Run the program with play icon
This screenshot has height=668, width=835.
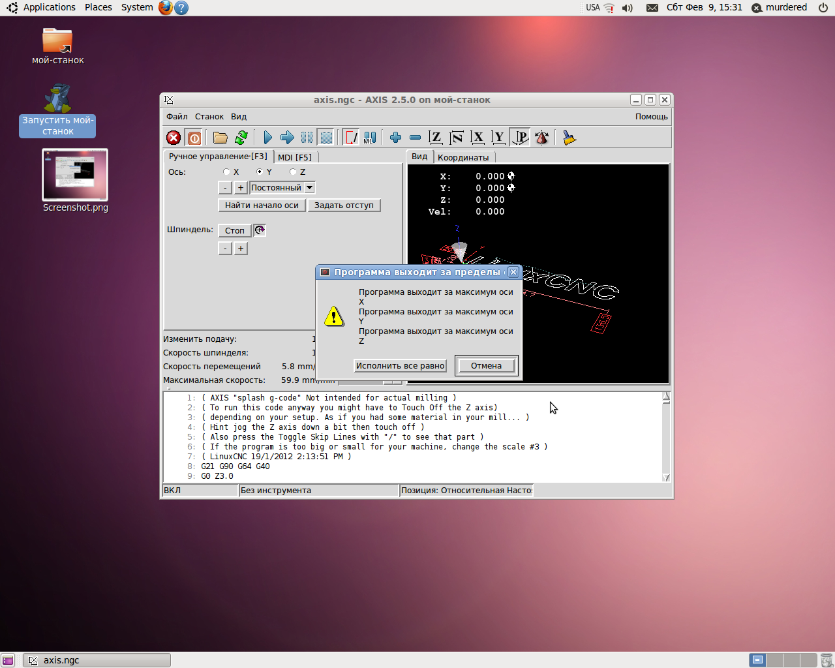(x=267, y=138)
